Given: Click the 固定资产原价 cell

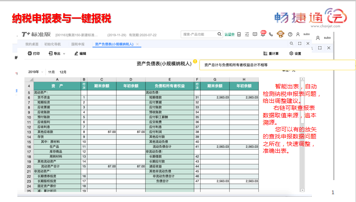Looking at the screenshot, I should [57, 186].
